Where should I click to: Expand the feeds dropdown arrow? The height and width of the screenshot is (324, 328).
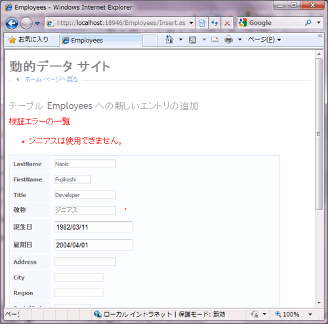coord(204,40)
